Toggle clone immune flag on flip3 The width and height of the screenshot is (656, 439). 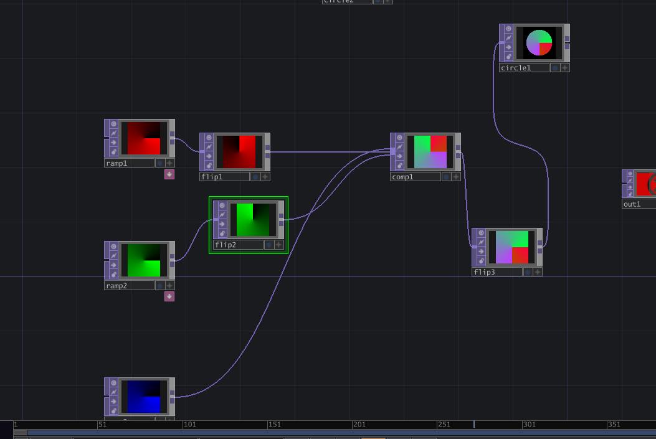[x=481, y=242]
